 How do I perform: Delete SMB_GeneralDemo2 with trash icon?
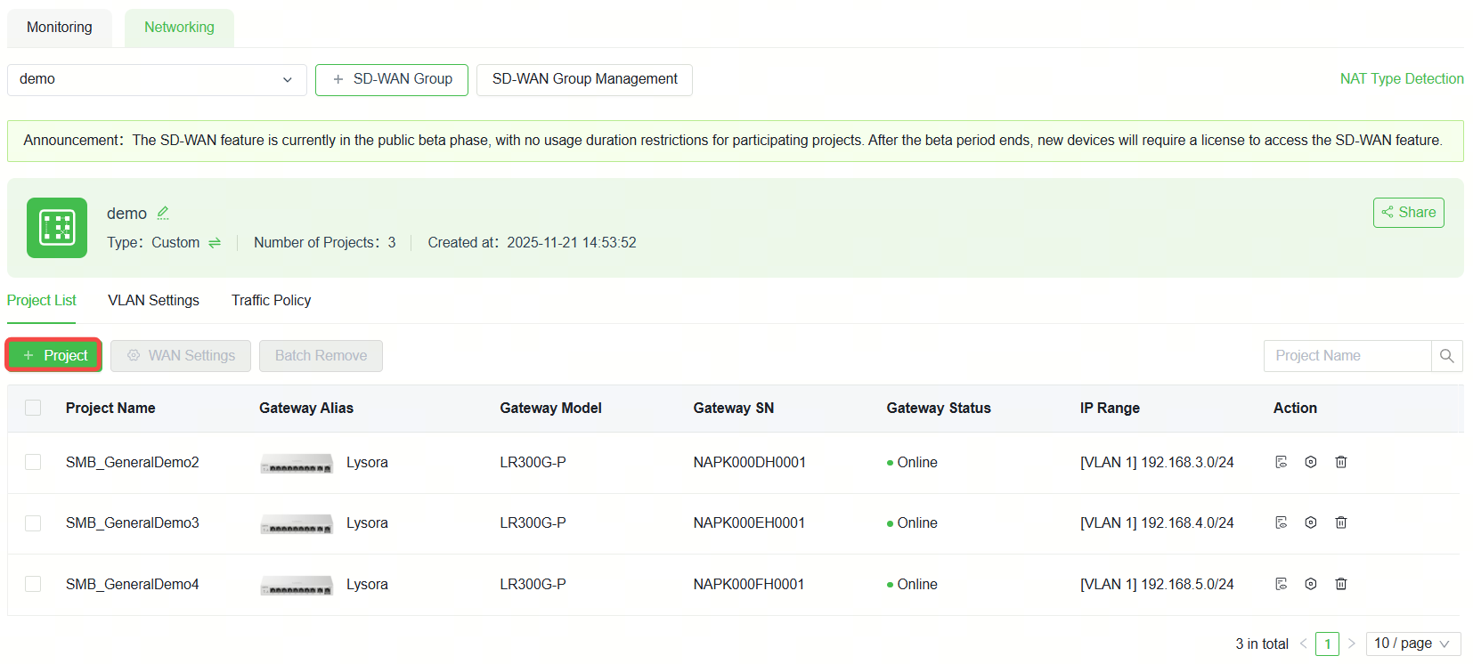tap(1341, 462)
